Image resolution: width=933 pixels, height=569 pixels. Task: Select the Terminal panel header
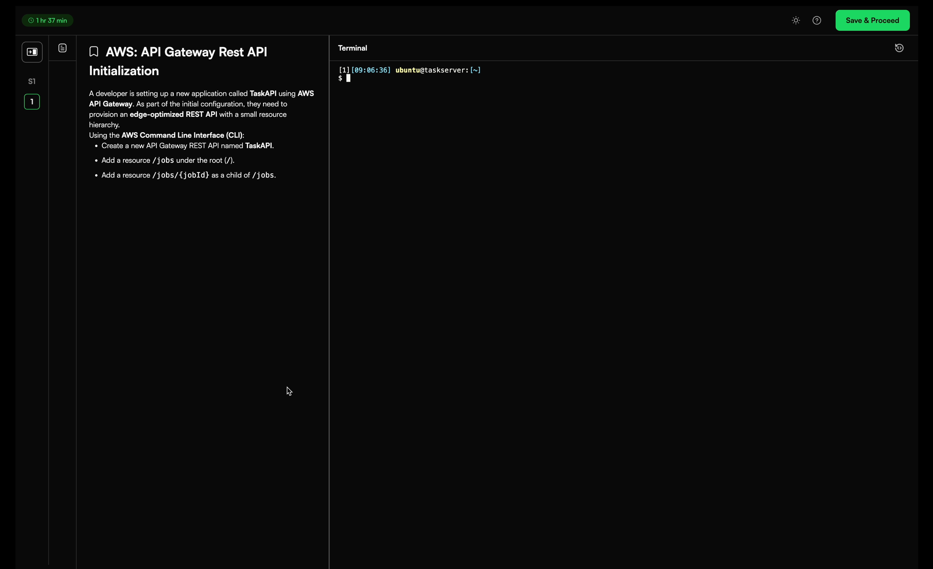352,48
